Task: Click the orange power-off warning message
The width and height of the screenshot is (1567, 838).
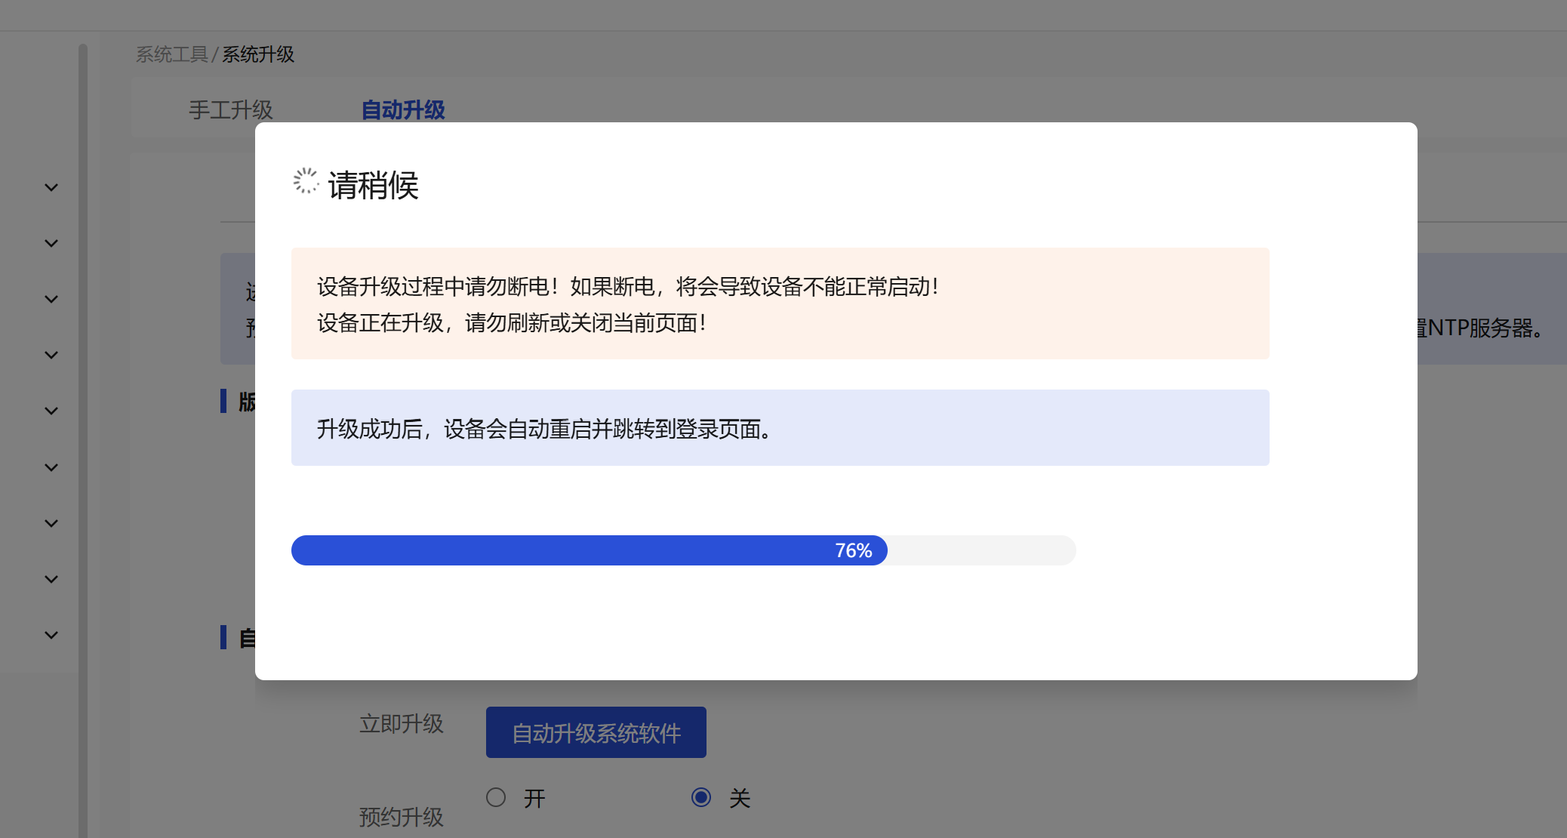Action: pyautogui.click(x=780, y=303)
